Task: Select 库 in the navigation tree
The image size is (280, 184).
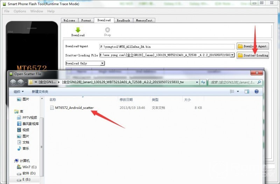Action: [x=19, y=111]
